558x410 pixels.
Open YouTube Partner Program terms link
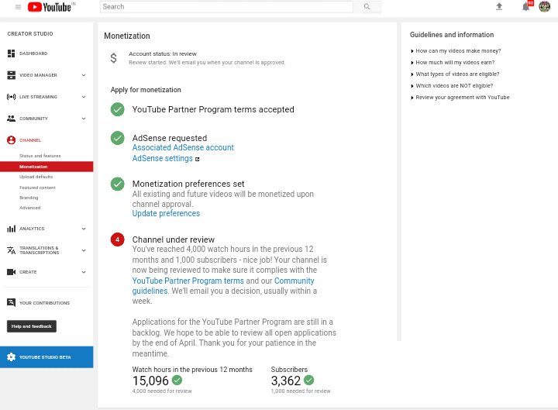(188, 281)
